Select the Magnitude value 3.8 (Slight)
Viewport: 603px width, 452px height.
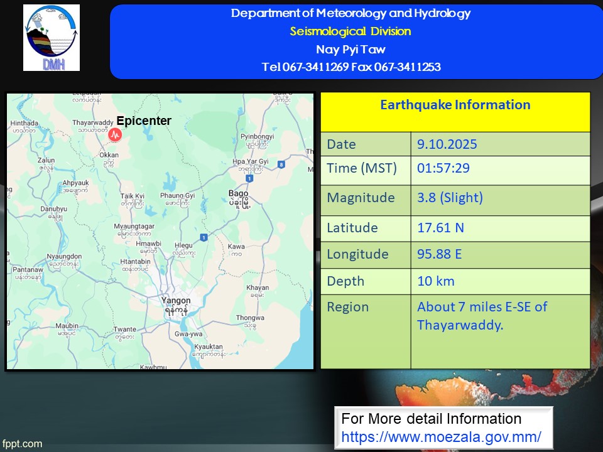click(x=450, y=198)
